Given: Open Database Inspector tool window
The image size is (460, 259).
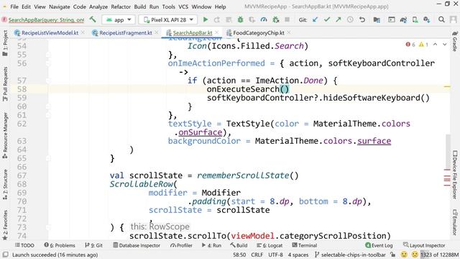Looking at the screenshot, I should click(x=137, y=245).
